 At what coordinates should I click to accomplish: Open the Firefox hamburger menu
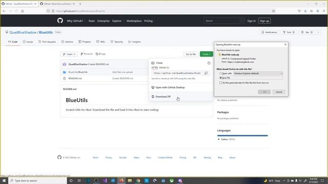[324, 11]
